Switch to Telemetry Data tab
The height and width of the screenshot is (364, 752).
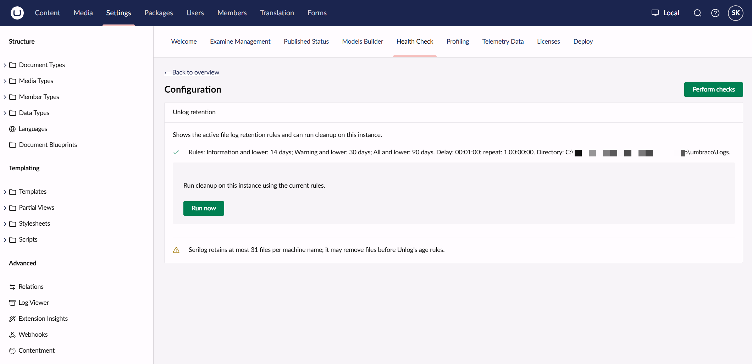point(503,42)
